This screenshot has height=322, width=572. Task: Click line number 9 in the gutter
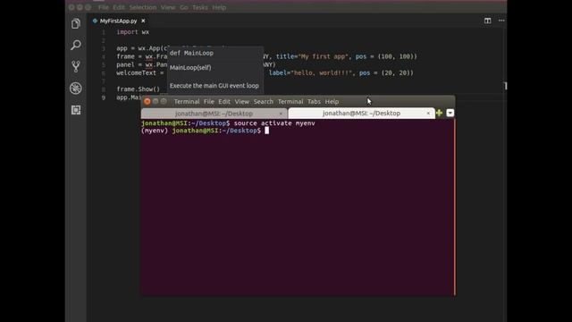(104, 97)
